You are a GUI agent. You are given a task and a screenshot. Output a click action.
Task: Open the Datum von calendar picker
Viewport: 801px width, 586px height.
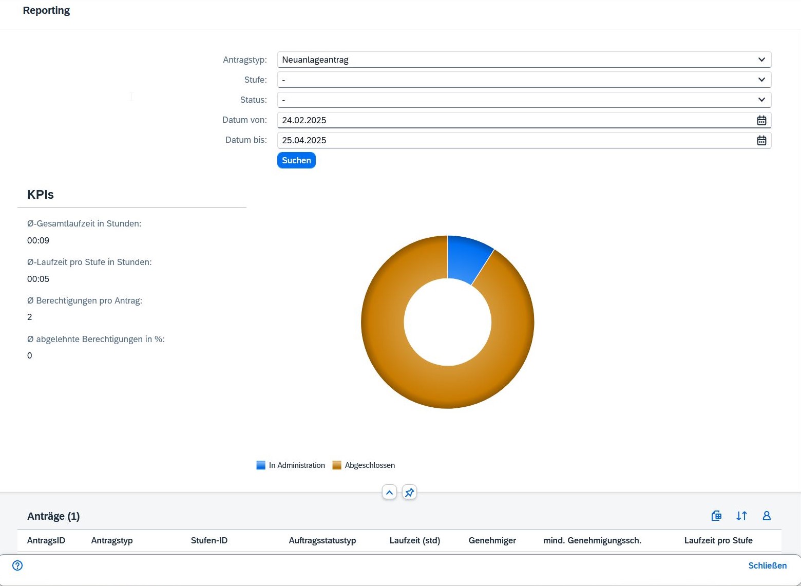pyautogui.click(x=761, y=120)
